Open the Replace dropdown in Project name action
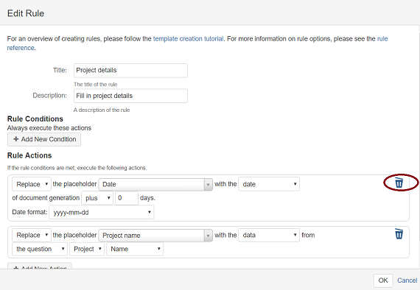 tap(32, 235)
